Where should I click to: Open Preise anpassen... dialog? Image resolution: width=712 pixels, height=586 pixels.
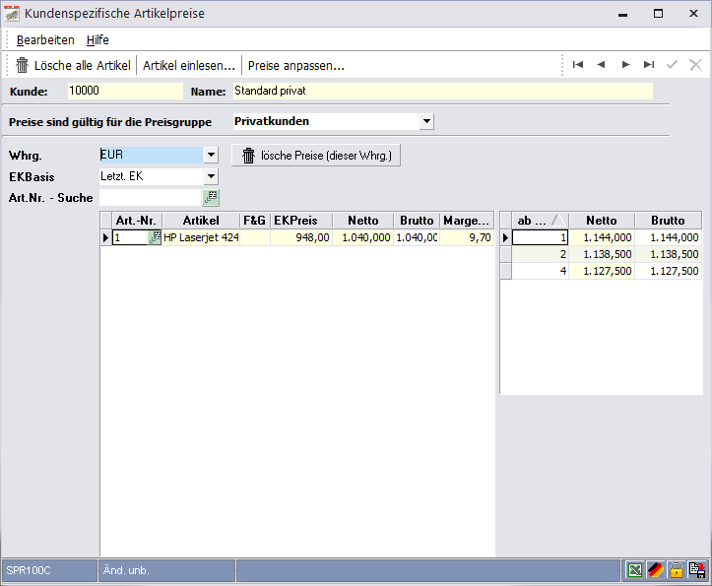coord(296,65)
